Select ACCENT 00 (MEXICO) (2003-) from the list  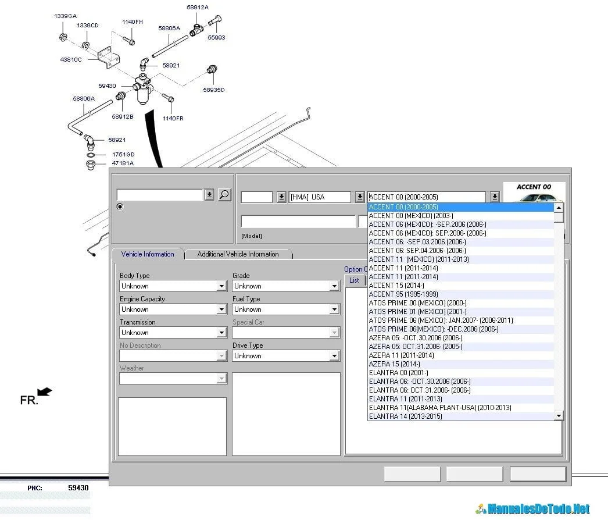(461, 216)
